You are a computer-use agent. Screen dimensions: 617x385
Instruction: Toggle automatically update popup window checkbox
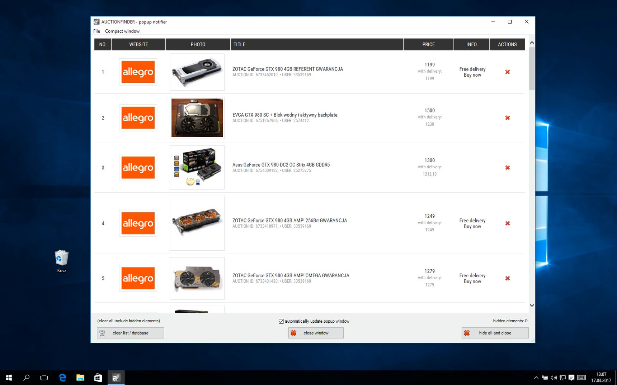pos(281,321)
